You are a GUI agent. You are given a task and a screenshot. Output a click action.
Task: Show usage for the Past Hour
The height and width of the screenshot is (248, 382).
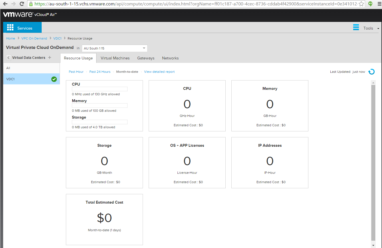point(76,72)
